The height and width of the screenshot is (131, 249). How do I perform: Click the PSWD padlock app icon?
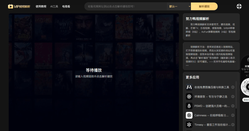point(189,106)
